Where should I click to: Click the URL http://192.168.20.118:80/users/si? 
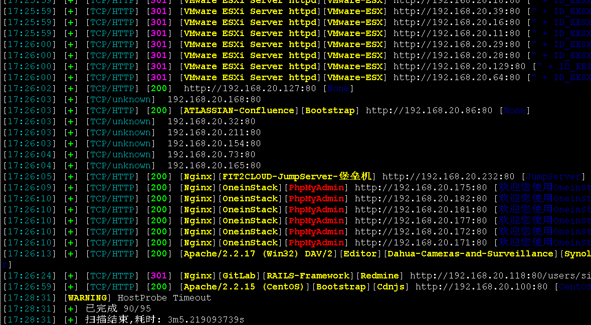(x=501, y=275)
